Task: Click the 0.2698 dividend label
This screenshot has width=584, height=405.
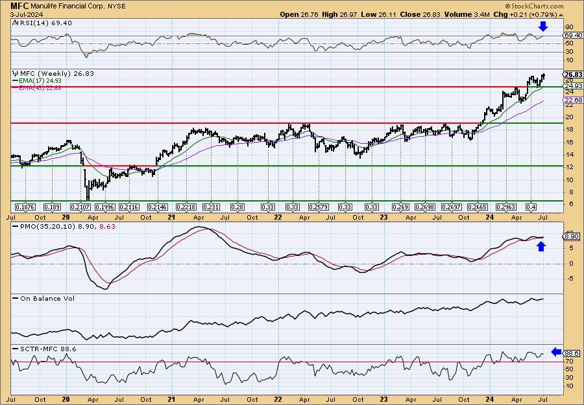Action: (x=425, y=207)
